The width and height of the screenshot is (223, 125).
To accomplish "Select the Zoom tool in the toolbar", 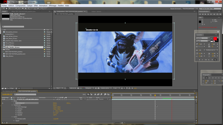I will pyautogui.click(x=9, y=8).
